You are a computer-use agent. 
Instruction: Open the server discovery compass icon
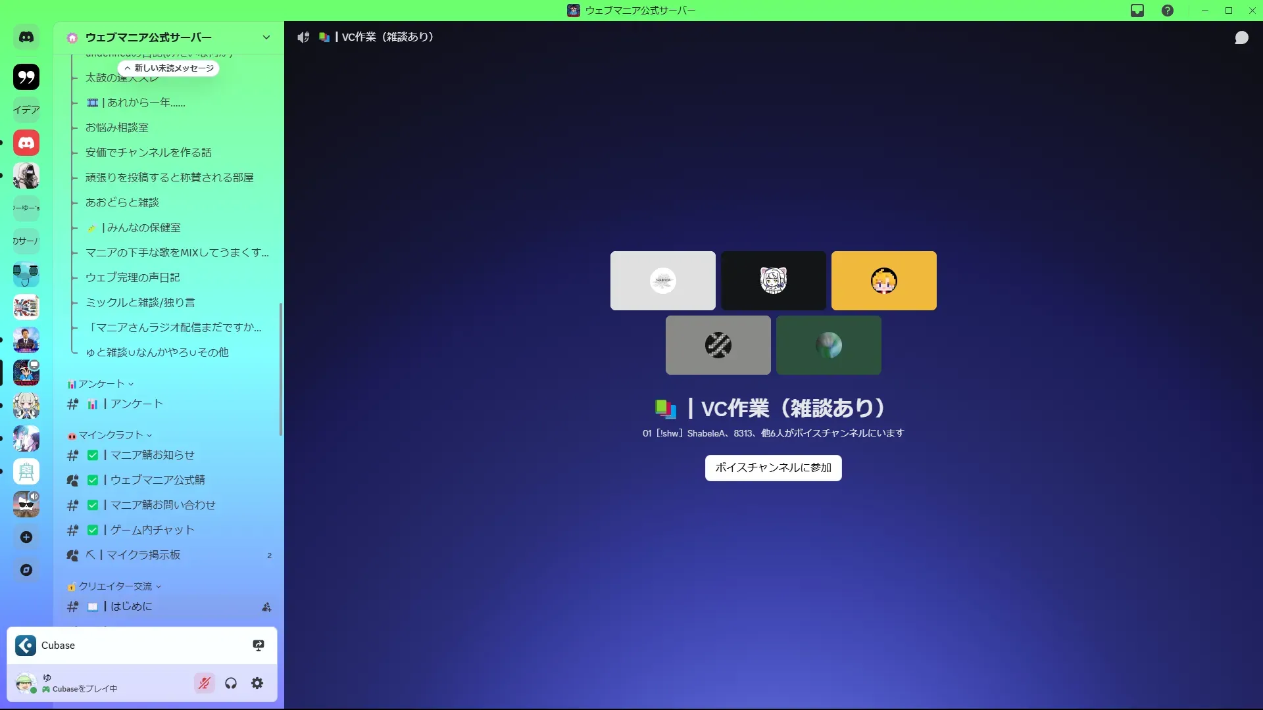(x=26, y=570)
